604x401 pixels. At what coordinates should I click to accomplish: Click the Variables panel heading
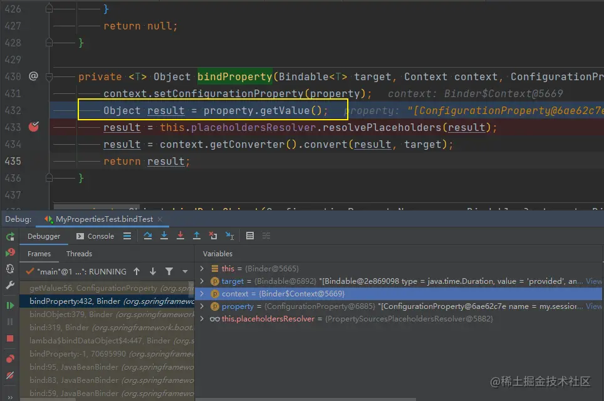(217, 254)
